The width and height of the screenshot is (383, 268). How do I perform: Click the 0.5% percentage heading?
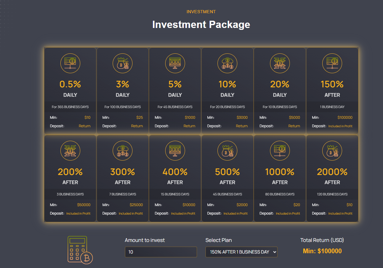(70, 84)
